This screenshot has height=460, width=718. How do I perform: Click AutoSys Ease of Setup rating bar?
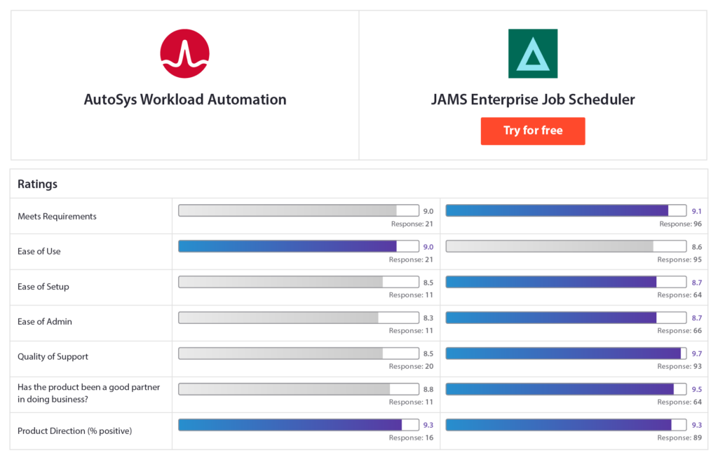pos(299,282)
